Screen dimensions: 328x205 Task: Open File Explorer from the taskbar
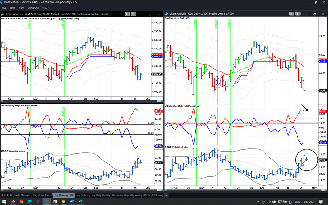[64, 201]
